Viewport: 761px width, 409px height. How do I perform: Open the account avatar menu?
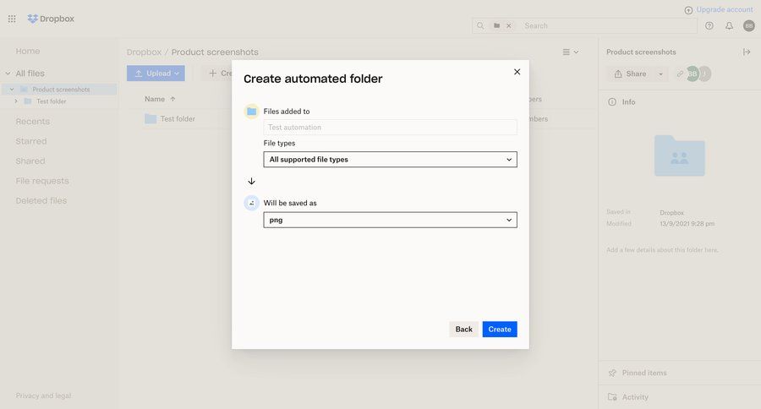coord(749,25)
